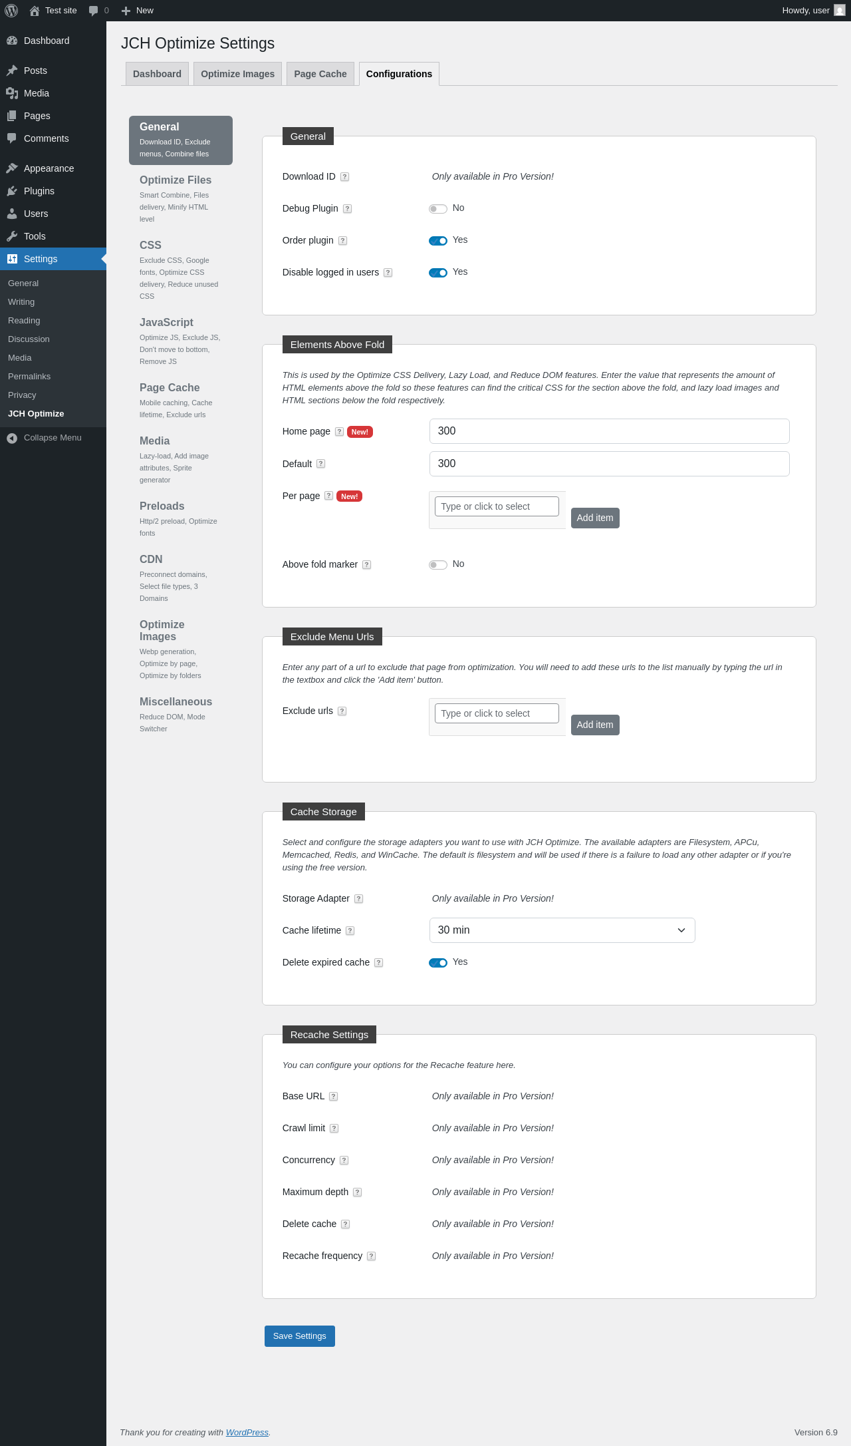Click the Plugins plug icon

[12, 191]
